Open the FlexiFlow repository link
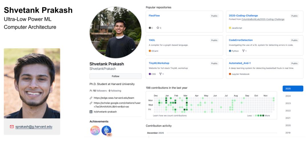 coord(154,16)
